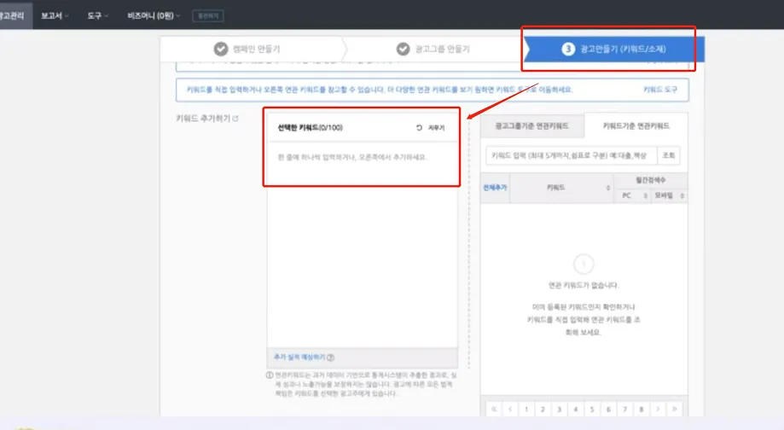Viewport: 784px width, 430px height.
Task: Go to first page with double-left arrow
Action: click(x=494, y=409)
